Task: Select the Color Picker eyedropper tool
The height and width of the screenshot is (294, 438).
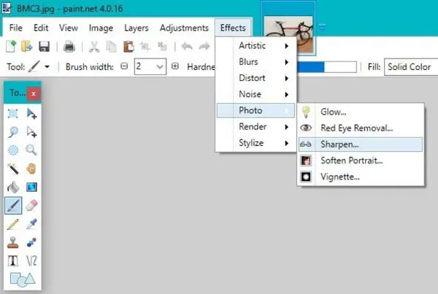Action: tap(31, 224)
